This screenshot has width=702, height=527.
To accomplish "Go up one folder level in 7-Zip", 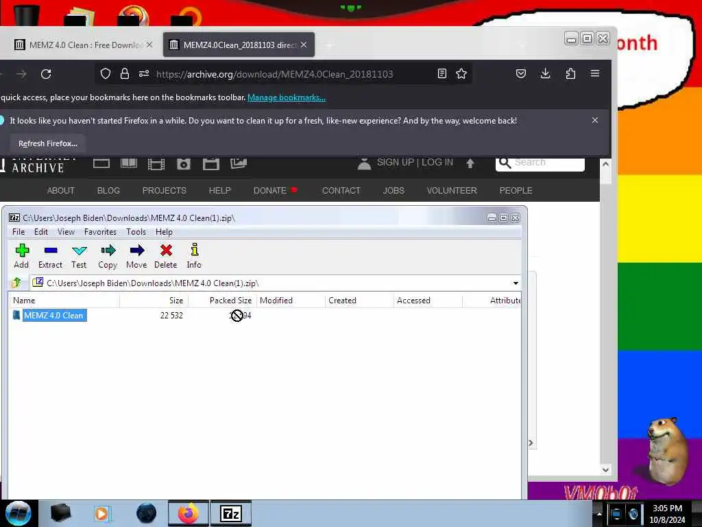I will (16, 283).
